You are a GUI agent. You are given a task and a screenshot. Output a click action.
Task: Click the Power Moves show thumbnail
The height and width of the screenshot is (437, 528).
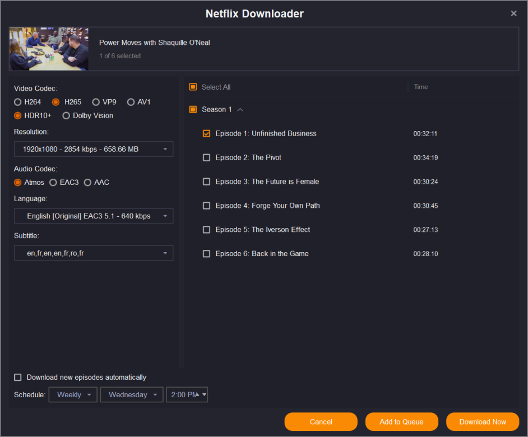point(49,49)
